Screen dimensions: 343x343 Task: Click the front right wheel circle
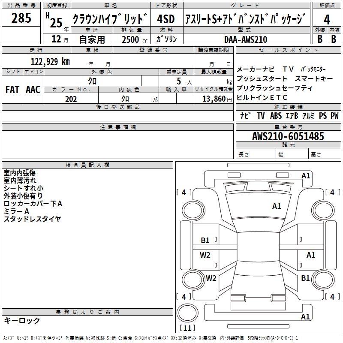coord(323,211)
